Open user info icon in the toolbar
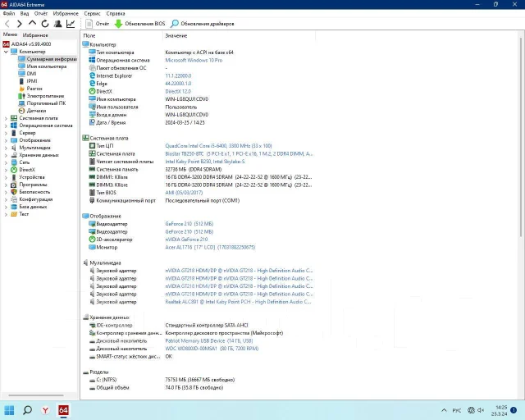Image resolution: width=525 pixels, height=420 pixels. pyautogui.click(x=58, y=24)
